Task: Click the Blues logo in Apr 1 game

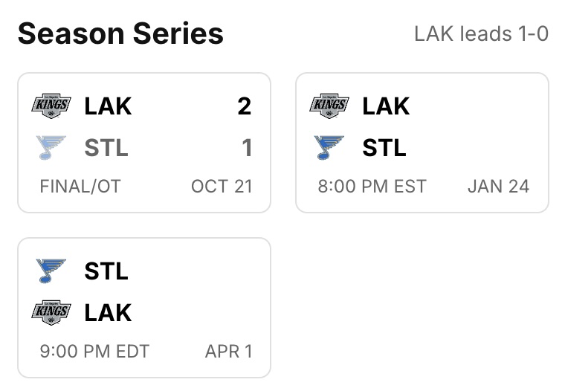Action: coord(51,271)
